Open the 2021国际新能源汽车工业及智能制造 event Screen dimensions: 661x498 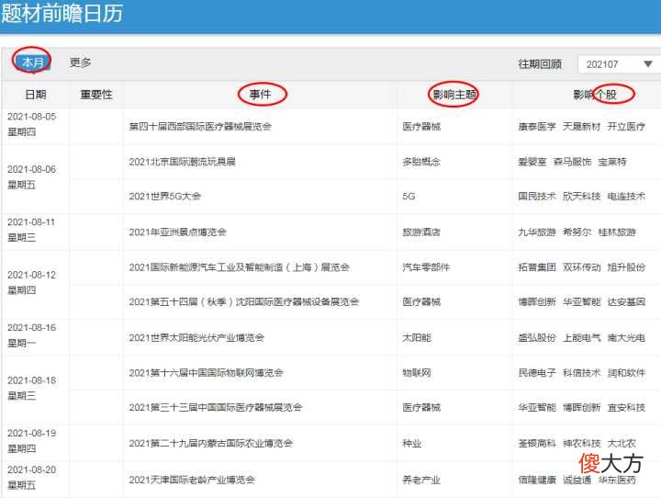(239, 267)
